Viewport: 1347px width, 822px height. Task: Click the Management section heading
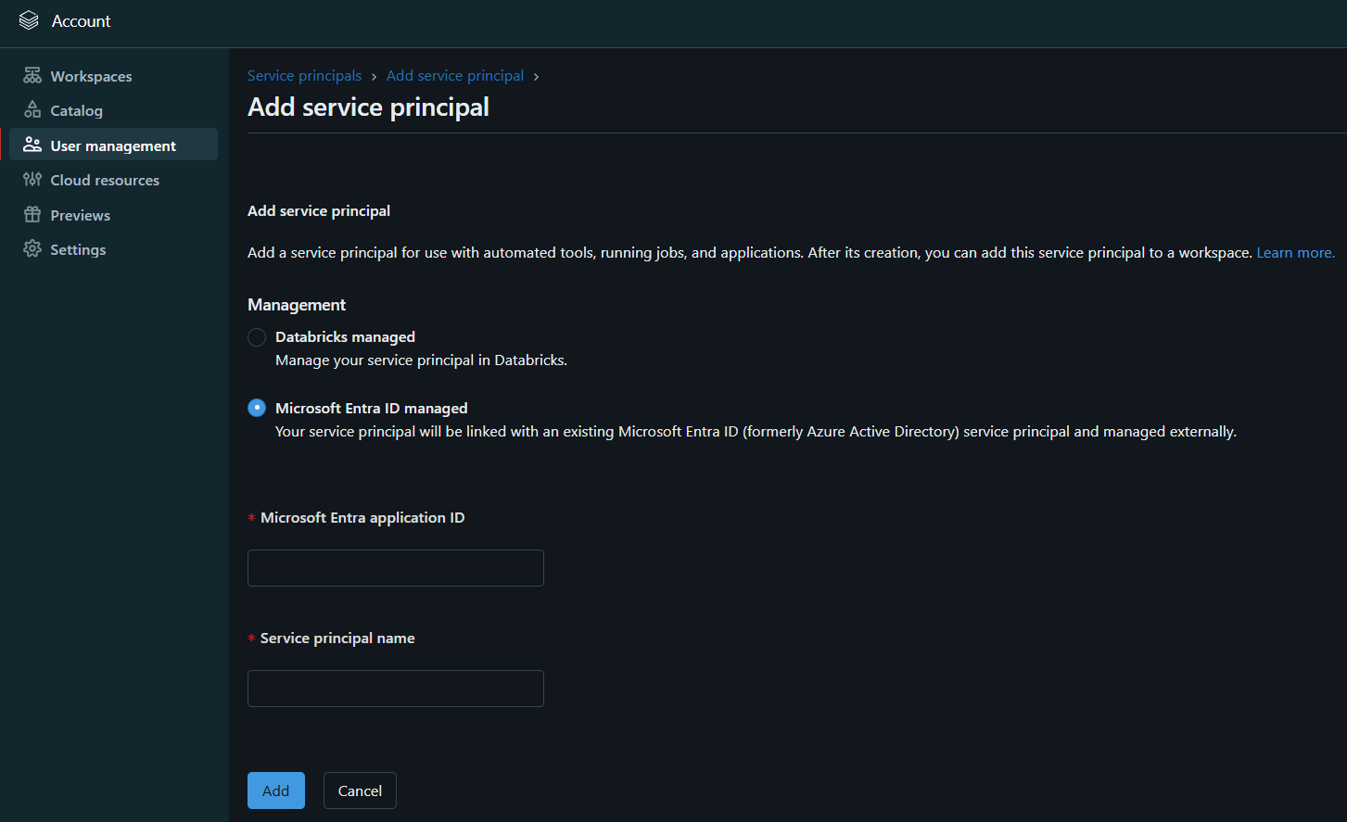[297, 305]
